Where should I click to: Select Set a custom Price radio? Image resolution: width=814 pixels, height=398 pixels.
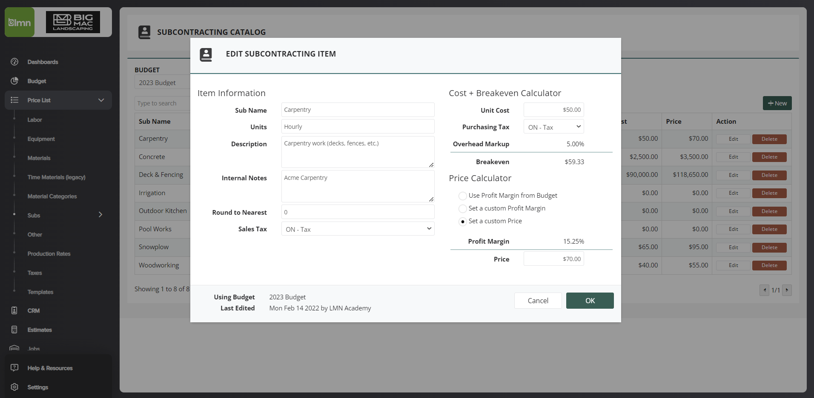(462, 221)
